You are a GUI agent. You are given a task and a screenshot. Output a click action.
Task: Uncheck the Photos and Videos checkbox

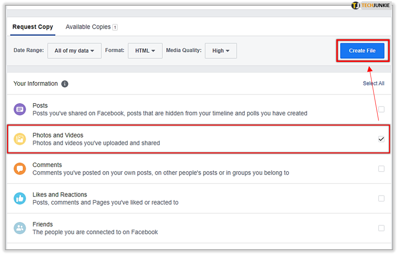coord(381,139)
